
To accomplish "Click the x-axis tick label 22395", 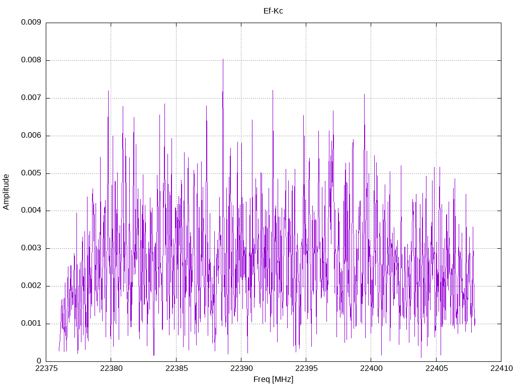I will 306,368.
